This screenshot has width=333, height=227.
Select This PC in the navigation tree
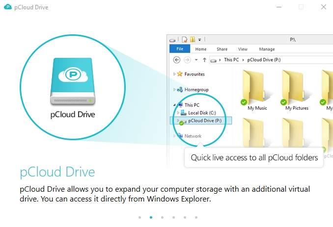pos(192,105)
